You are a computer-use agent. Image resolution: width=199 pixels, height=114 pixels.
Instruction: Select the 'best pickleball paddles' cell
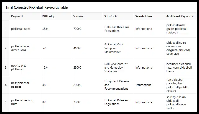(24, 85)
